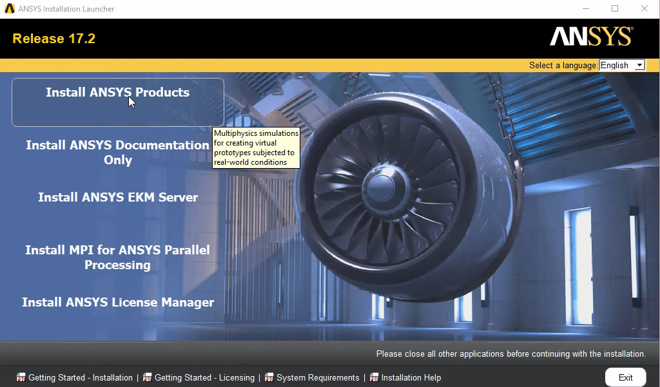660x387 pixels.
Task: Click Install ANSYS Products button
Action: coord(118,102)
